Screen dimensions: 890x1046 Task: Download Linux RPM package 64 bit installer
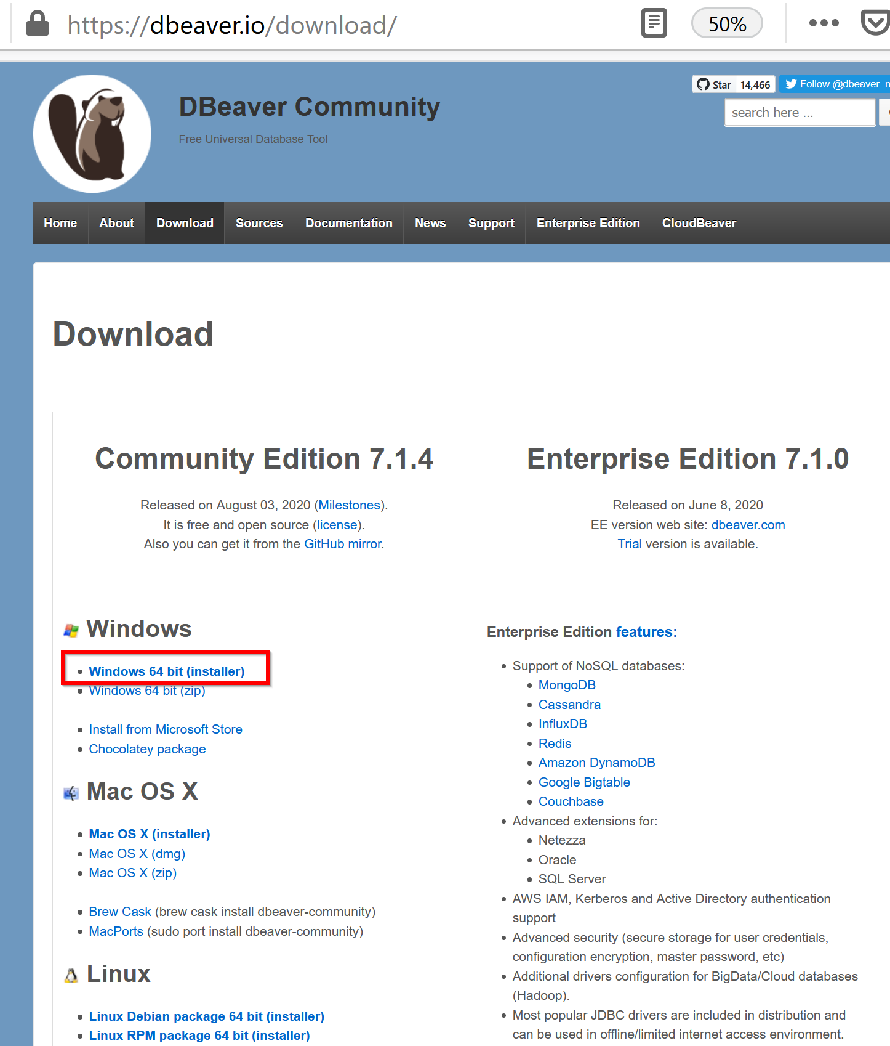[x=199, y=1036]
